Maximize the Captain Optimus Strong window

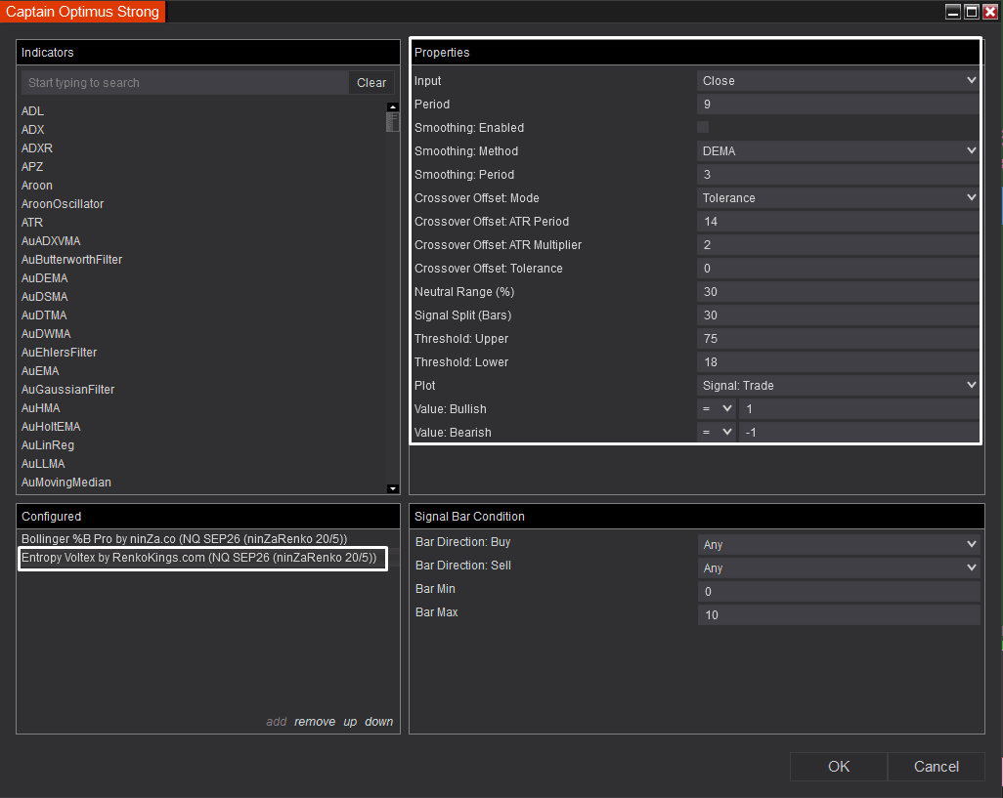(972, 12)
